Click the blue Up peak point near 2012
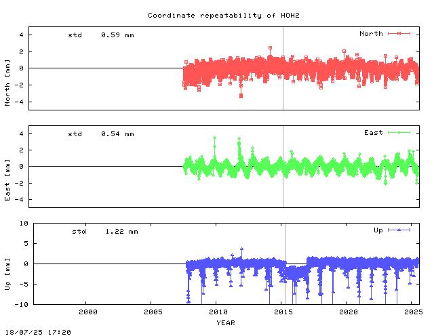 [242, 249]
